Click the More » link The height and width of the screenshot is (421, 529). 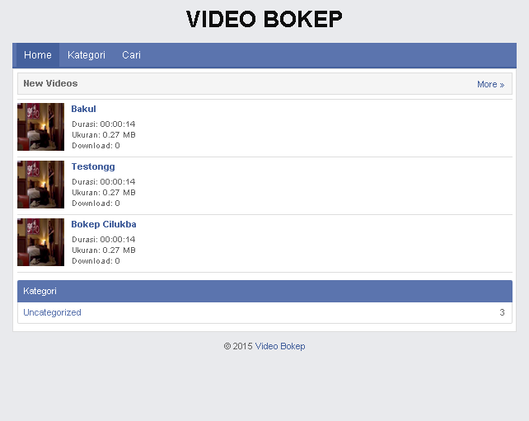pyautogui.click(x=490, y=84)
